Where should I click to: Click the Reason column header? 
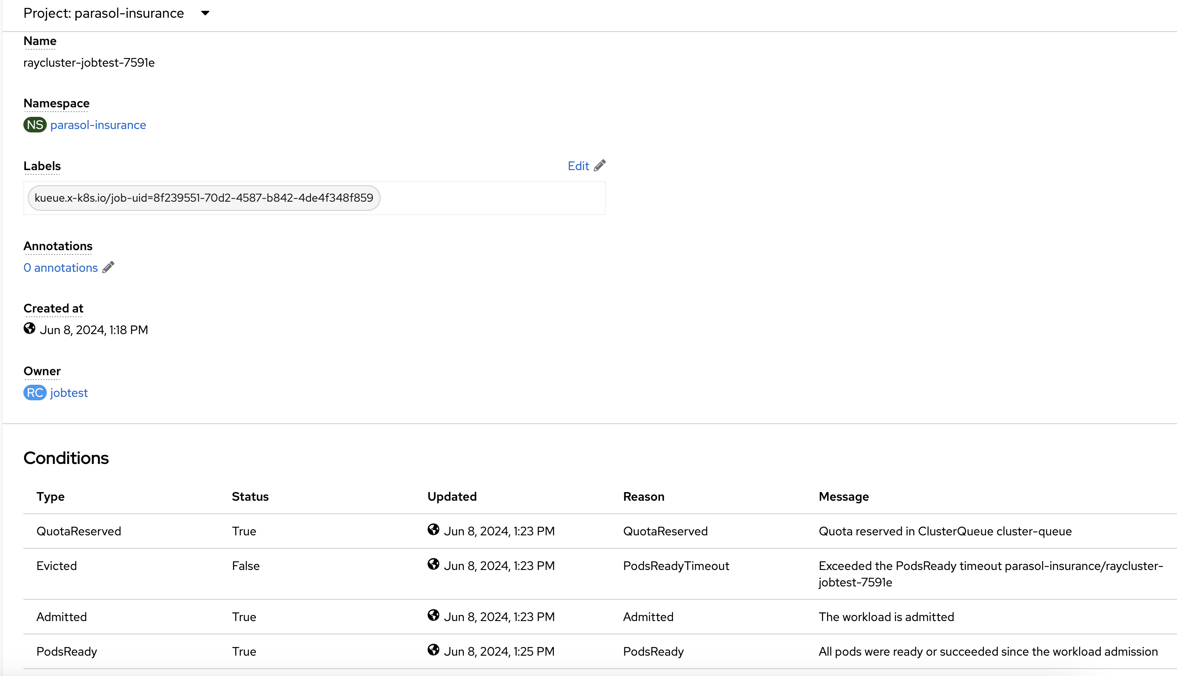644,496
